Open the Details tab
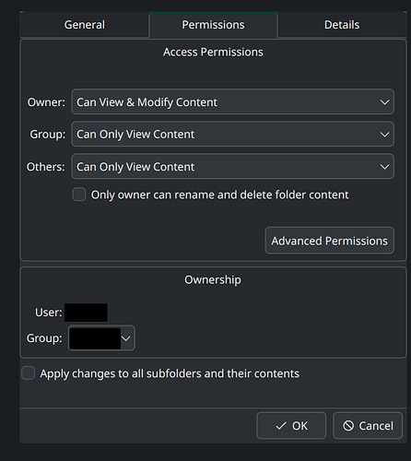The width and height of the screenshot is (411, 461). (342, 25)
